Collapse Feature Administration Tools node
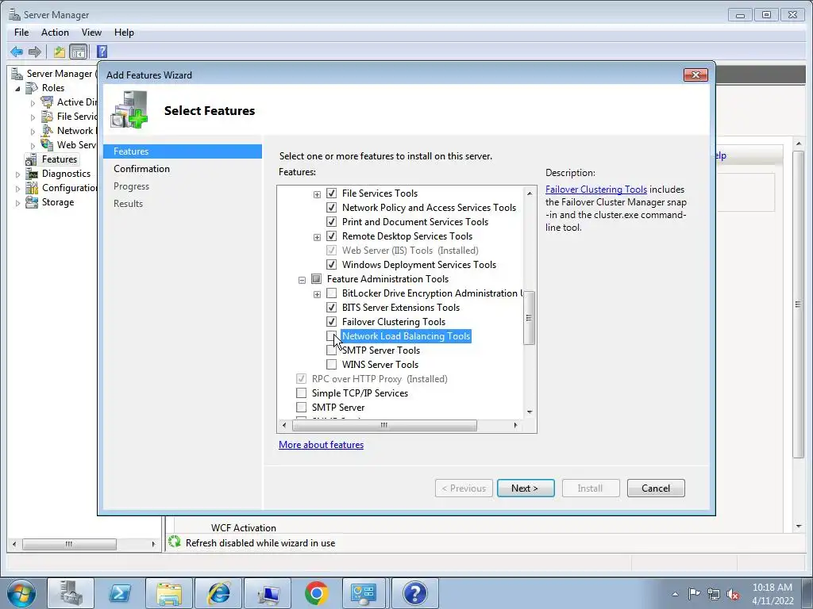The width and height of the screenshot is (813, 609). coord(302,280)
